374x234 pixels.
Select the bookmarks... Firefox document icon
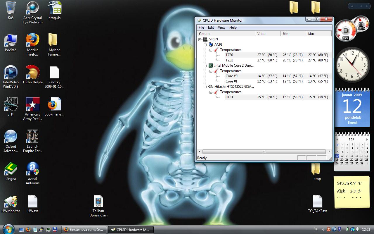[x=54, y=107]
